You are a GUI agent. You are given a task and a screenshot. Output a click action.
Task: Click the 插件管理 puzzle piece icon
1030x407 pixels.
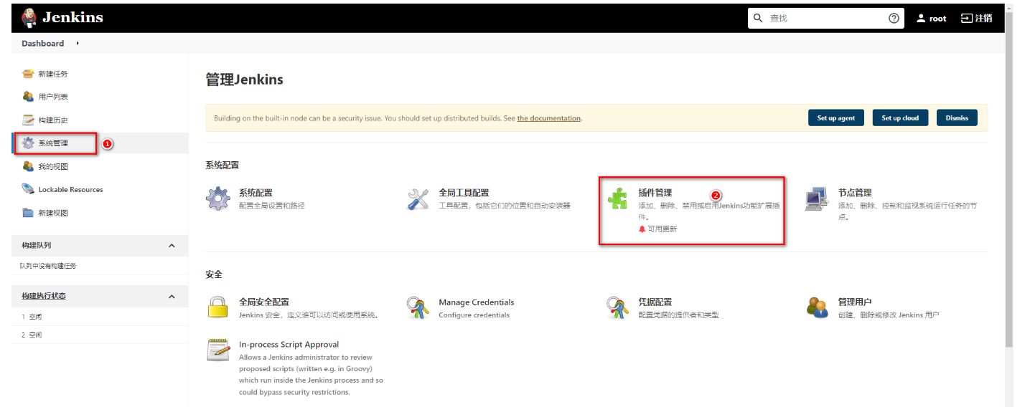(x=617, y=198)
